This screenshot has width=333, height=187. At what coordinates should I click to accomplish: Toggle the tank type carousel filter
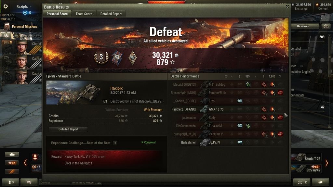click(12, 154)
